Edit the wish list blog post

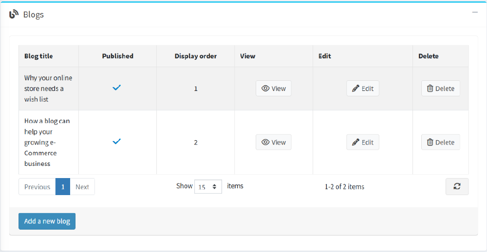click(362, 89)
